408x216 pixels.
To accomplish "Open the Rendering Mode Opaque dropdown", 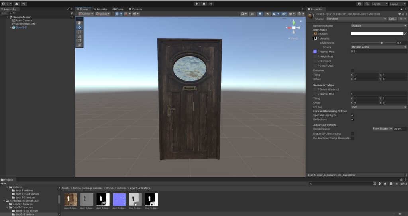I will [379, 26].
